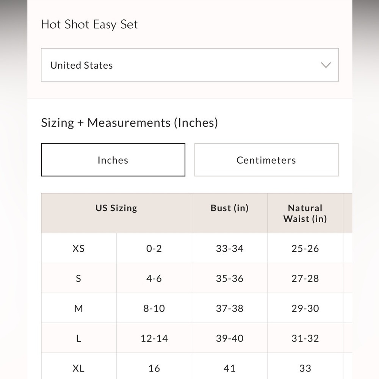Select the XL size row

pyautogui.click(x=78, y=368)
